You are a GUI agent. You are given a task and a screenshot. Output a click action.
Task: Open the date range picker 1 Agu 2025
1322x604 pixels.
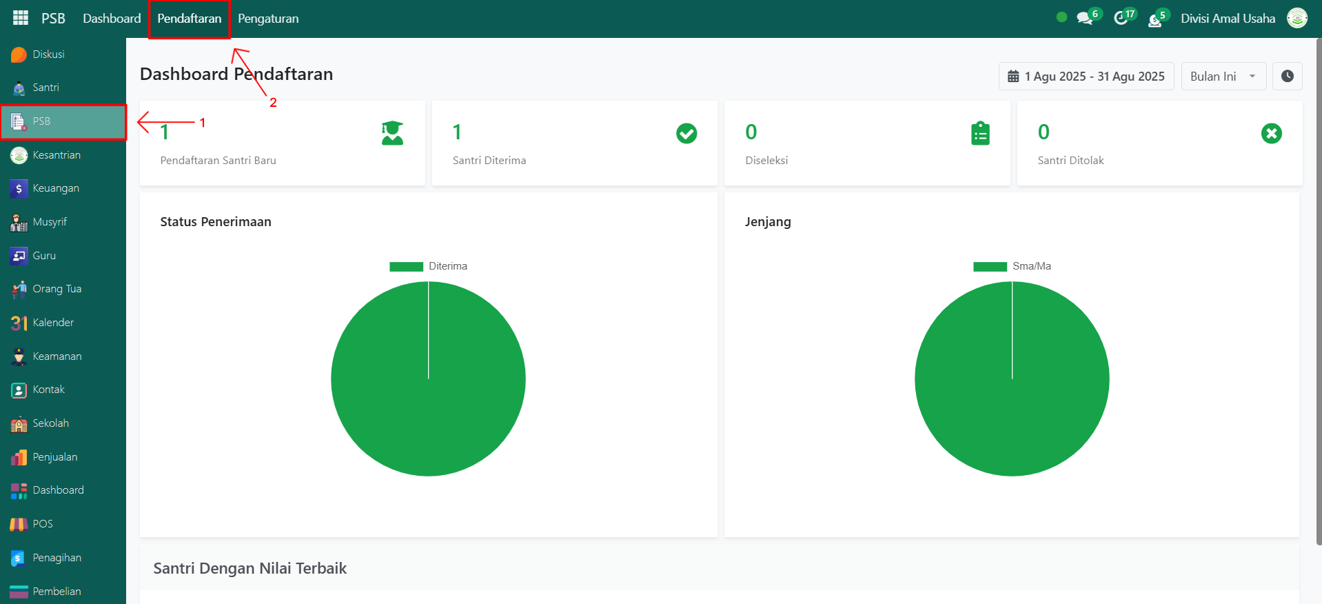point(1086,77)
